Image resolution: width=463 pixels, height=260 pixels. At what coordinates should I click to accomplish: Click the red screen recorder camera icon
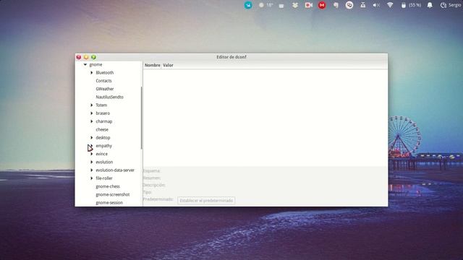309,5
